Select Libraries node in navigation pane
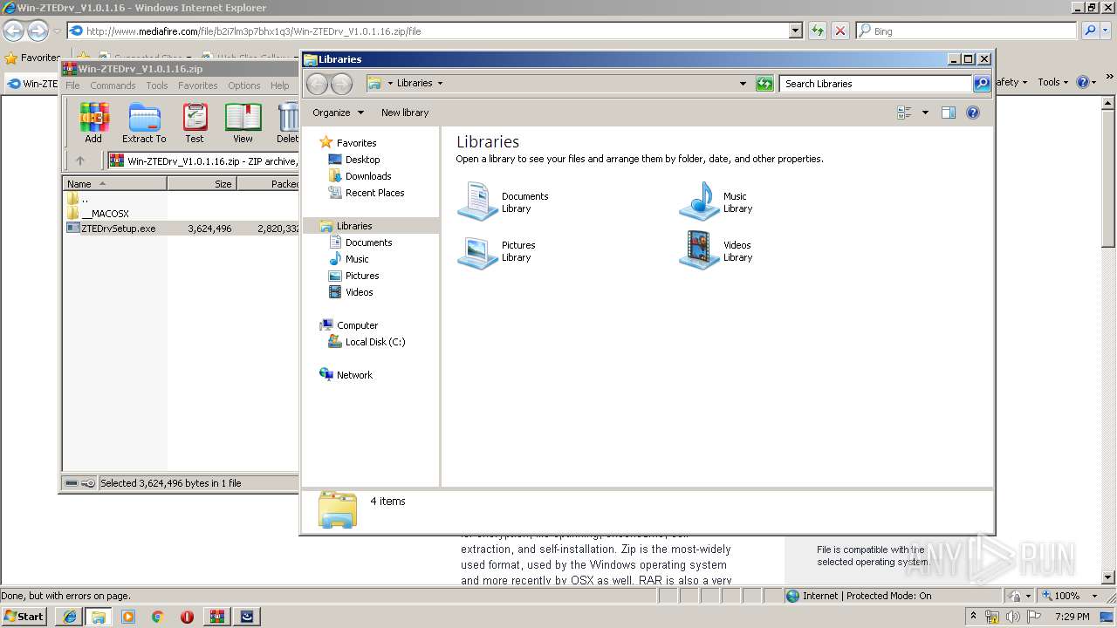Screen dimensions: 1117x628 [x=354, y=226]
